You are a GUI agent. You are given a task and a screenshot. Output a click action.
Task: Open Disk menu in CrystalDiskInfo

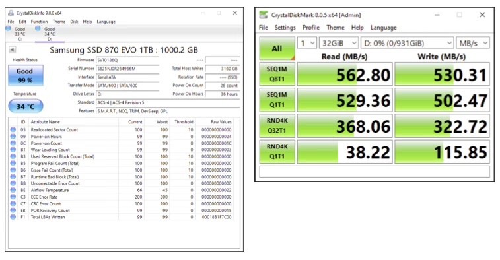(74, 22)
